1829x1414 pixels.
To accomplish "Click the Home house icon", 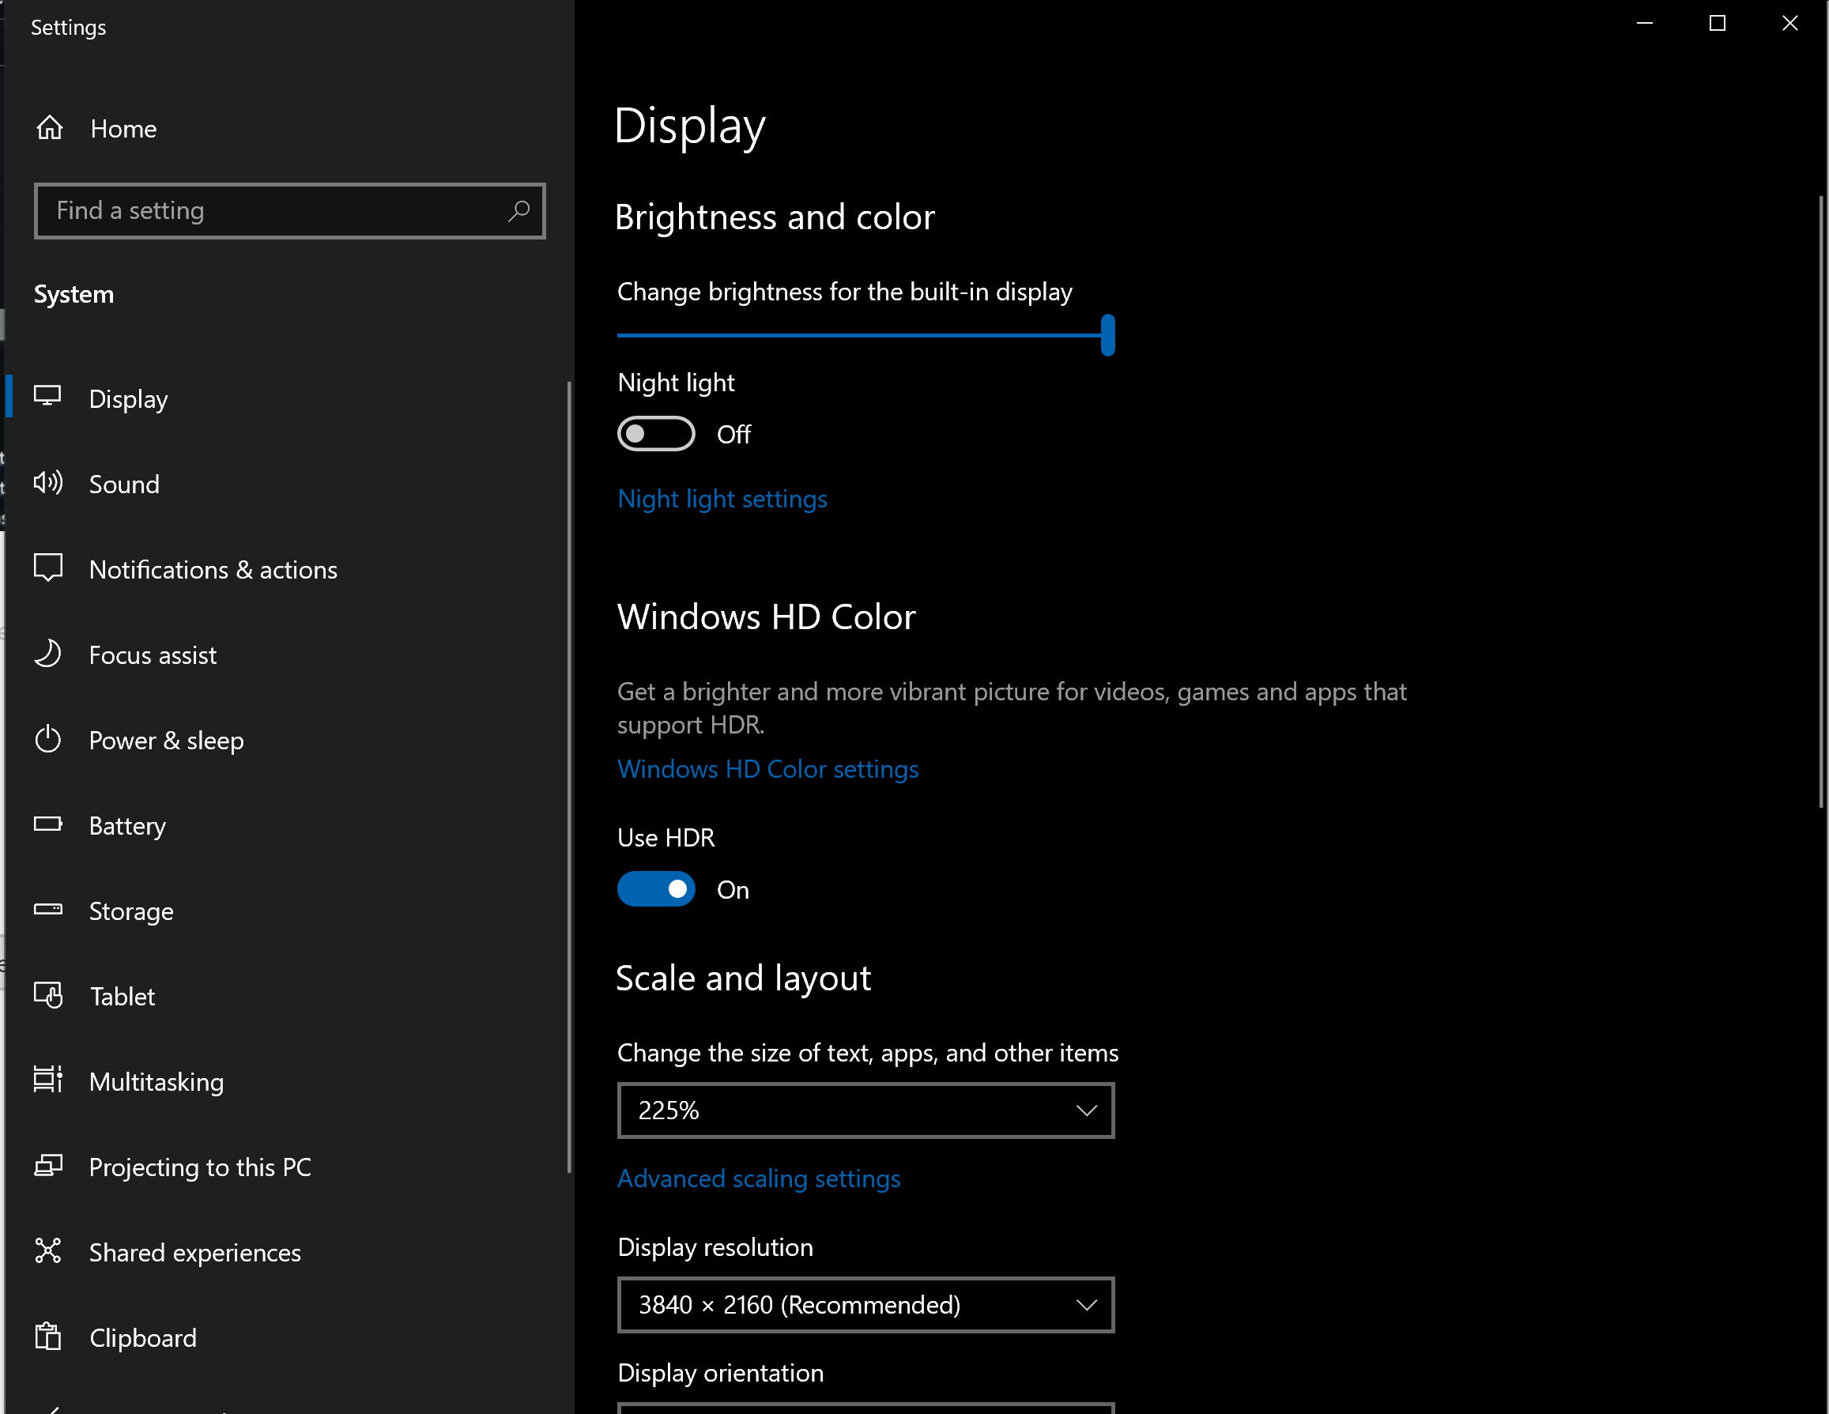I will click(x=50, y=128).
